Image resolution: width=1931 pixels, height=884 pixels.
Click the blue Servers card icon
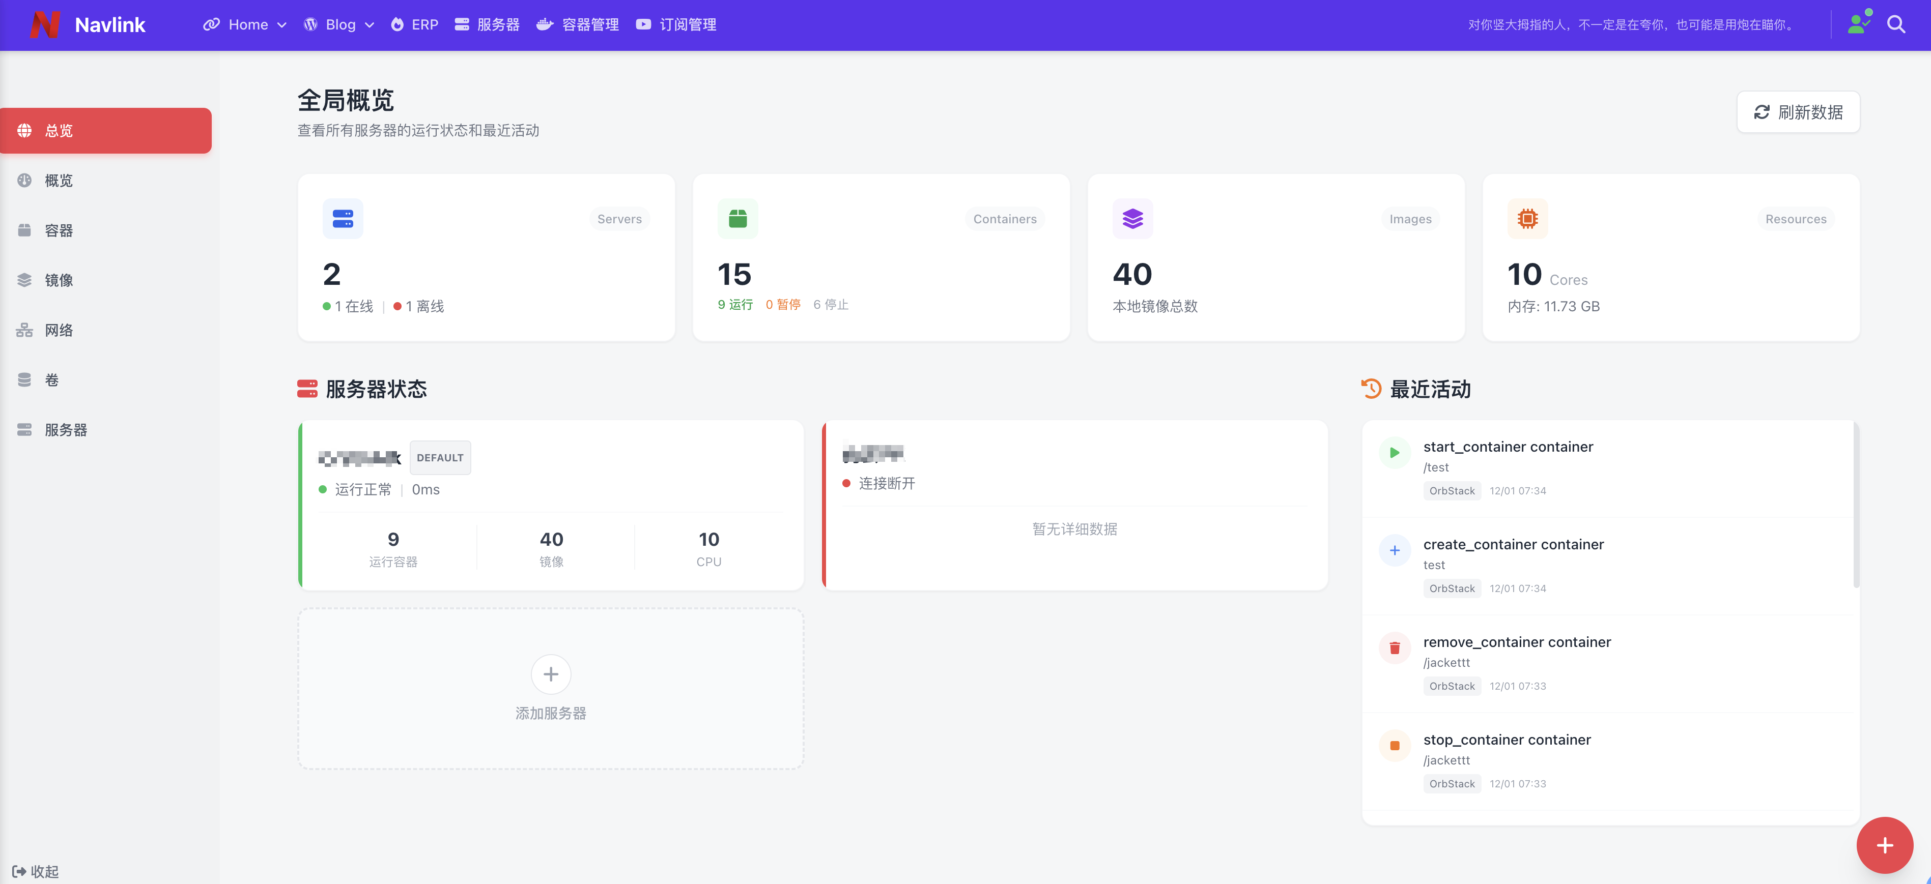(343, 219)
